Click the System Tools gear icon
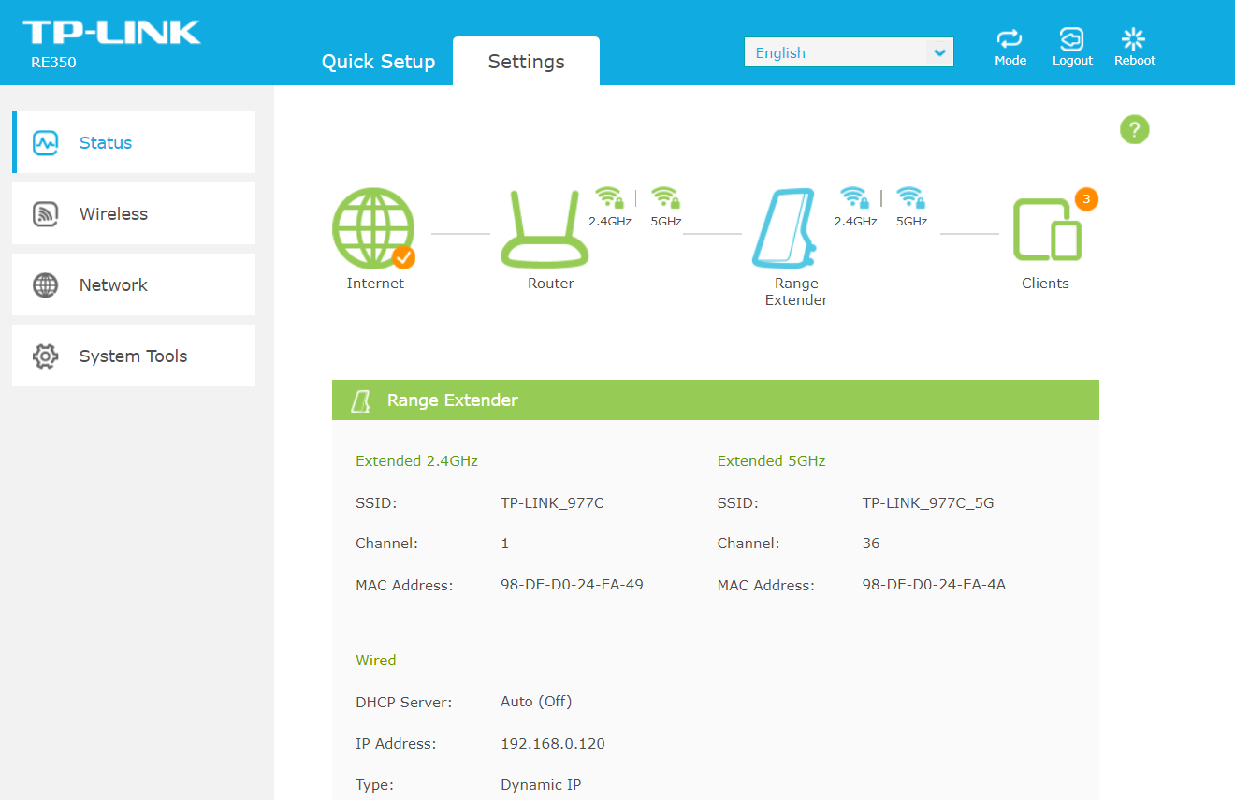The width and height of the screenshot is (1235, 800). (x=46, y=356)
